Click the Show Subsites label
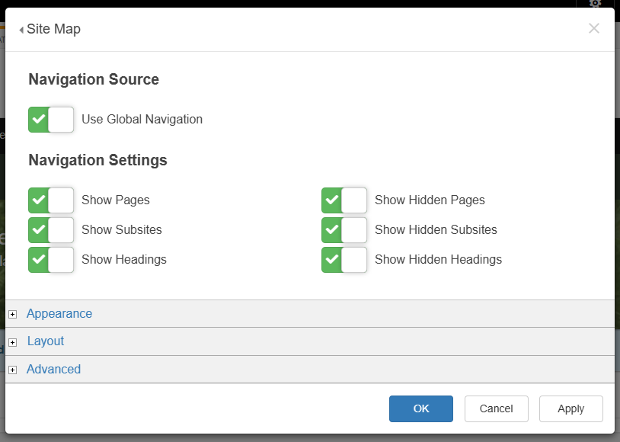Screen dimensions: 620x442 (122, 229)
